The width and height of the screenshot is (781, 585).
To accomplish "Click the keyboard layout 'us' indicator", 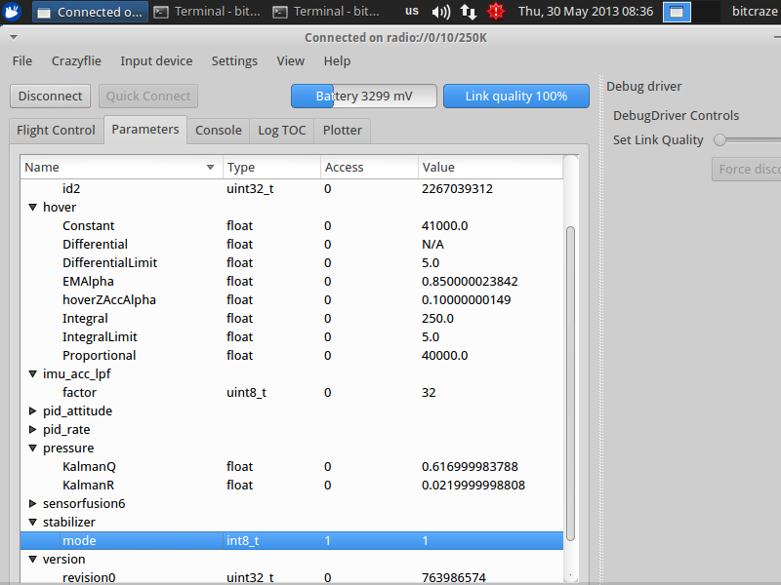I will tap(412, 11).
